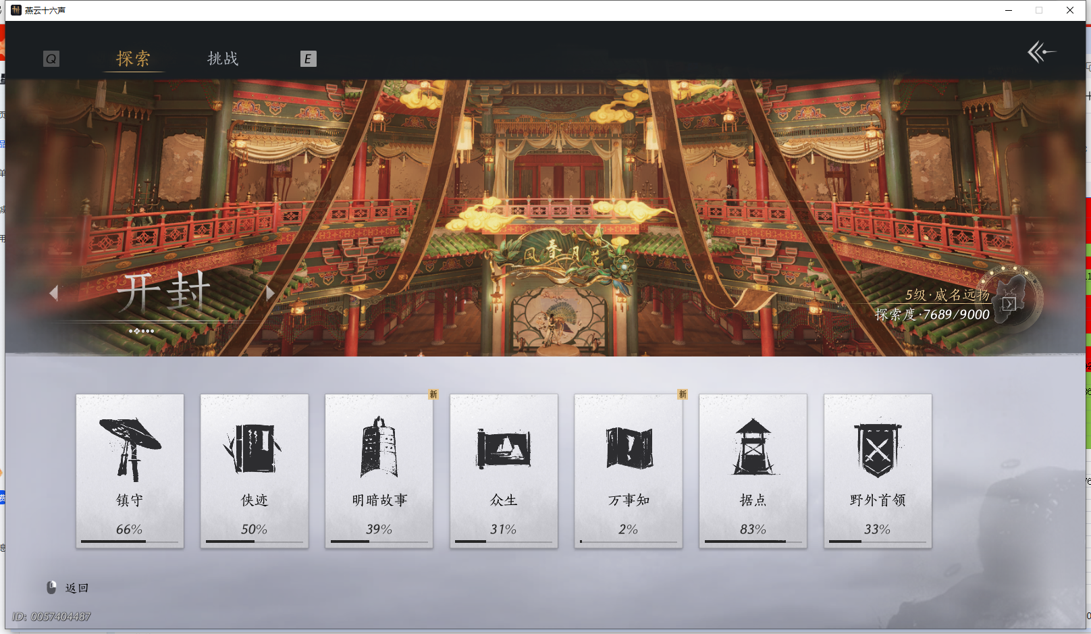Go to next region with right arrow
This screenshot has height=634, width=1091.
pyautogui.click(x=270, y=293)
